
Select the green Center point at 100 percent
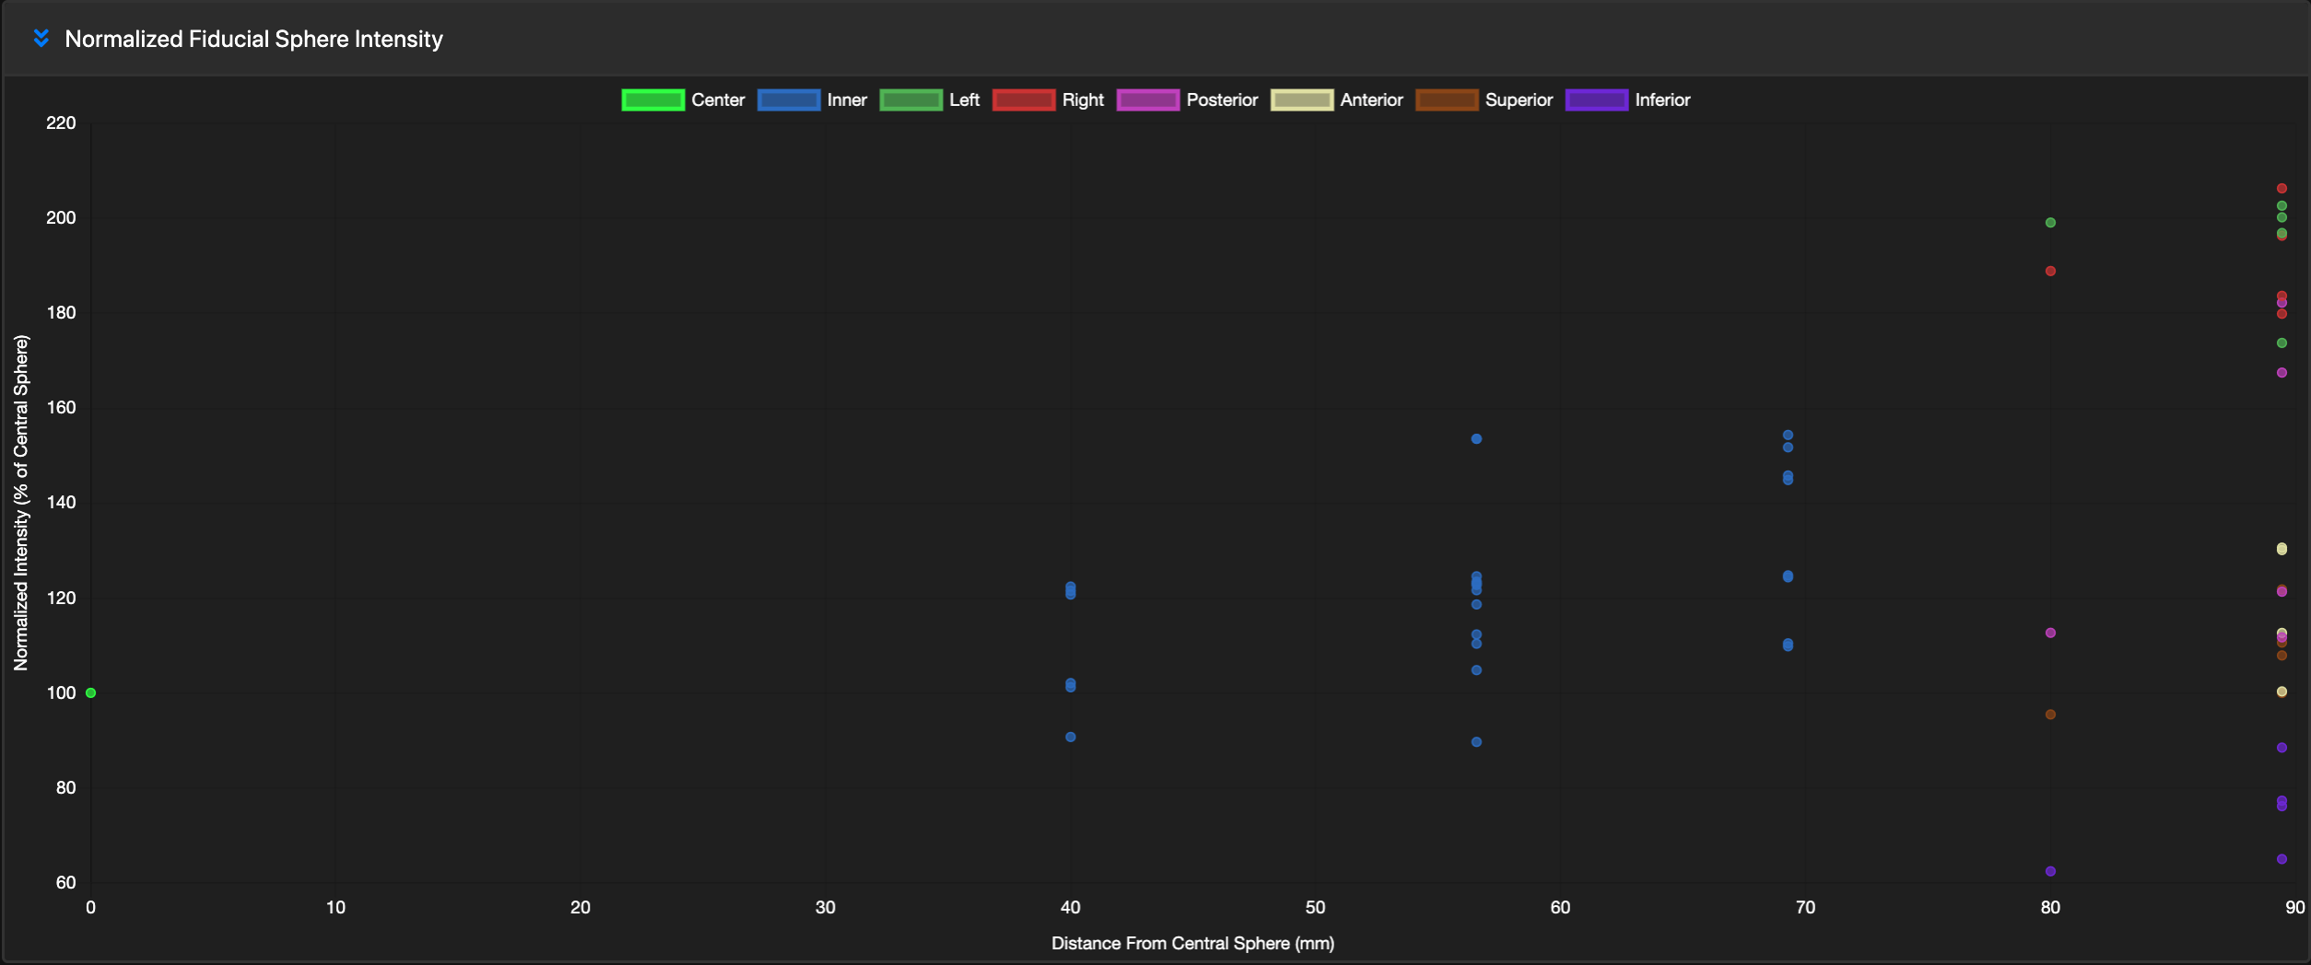point(89,692)
